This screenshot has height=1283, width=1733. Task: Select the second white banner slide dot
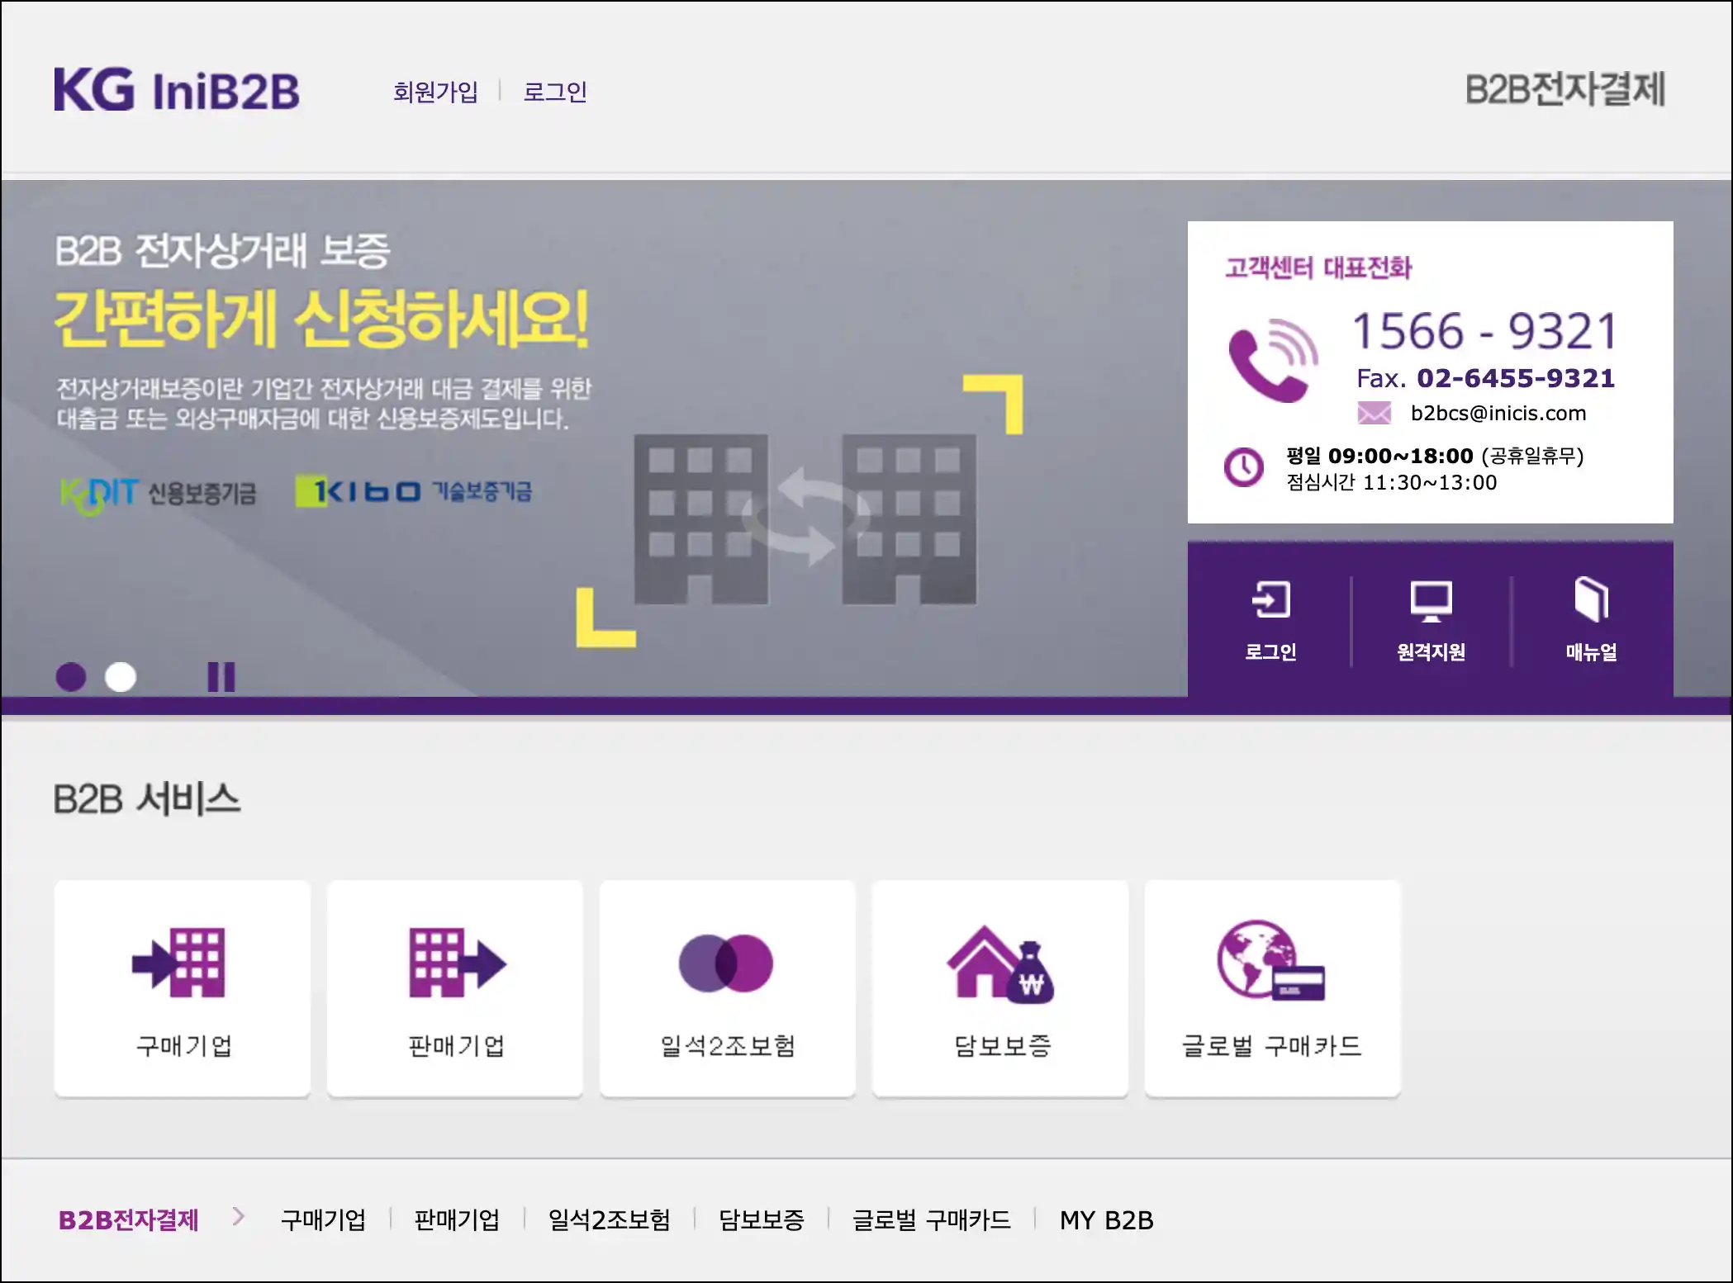point(121,677)
